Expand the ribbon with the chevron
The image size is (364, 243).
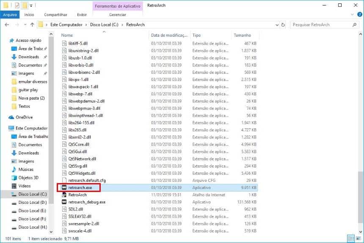[x=352, y=15]
